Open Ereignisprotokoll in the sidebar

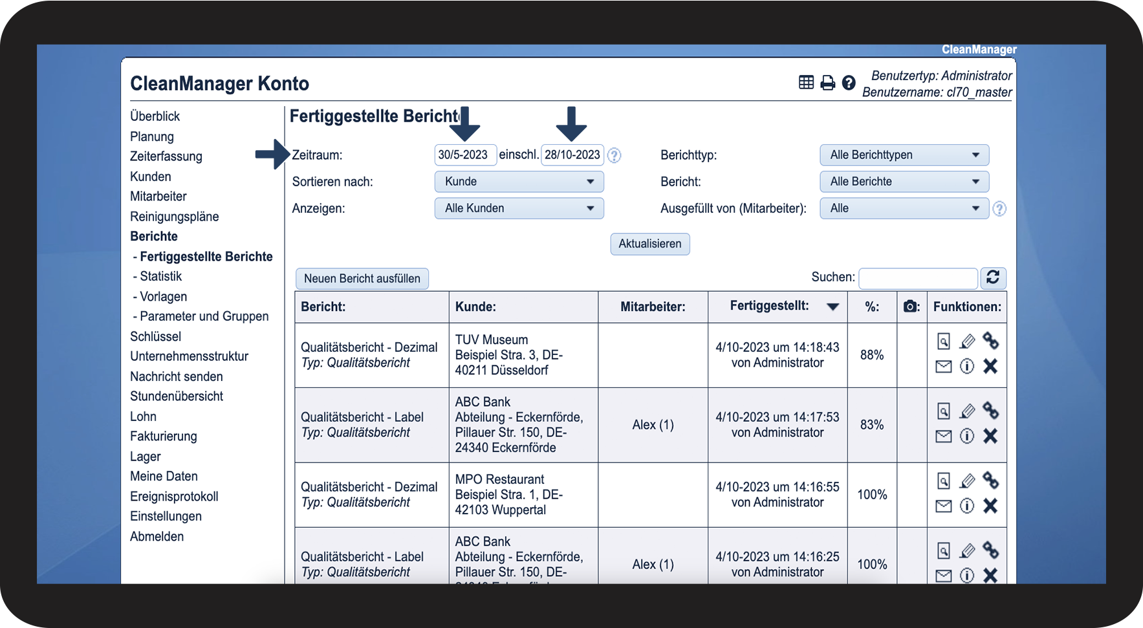pos(174,497)
